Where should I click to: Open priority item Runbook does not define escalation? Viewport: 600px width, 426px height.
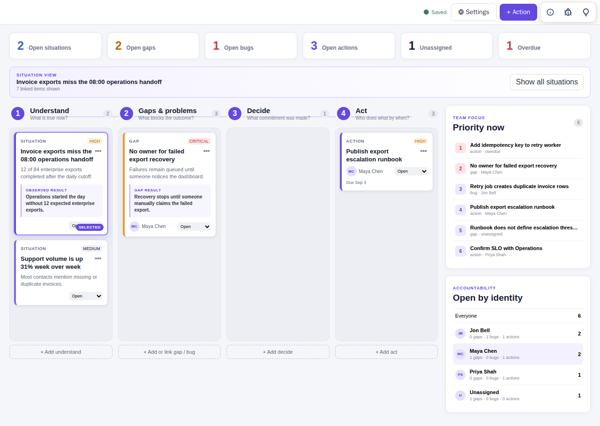point(518,231)
